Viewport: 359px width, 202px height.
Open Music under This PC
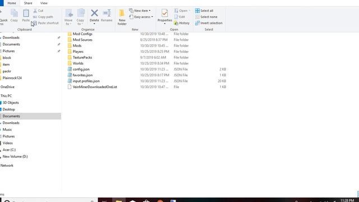pyautogui.click(x=7, y=130)
